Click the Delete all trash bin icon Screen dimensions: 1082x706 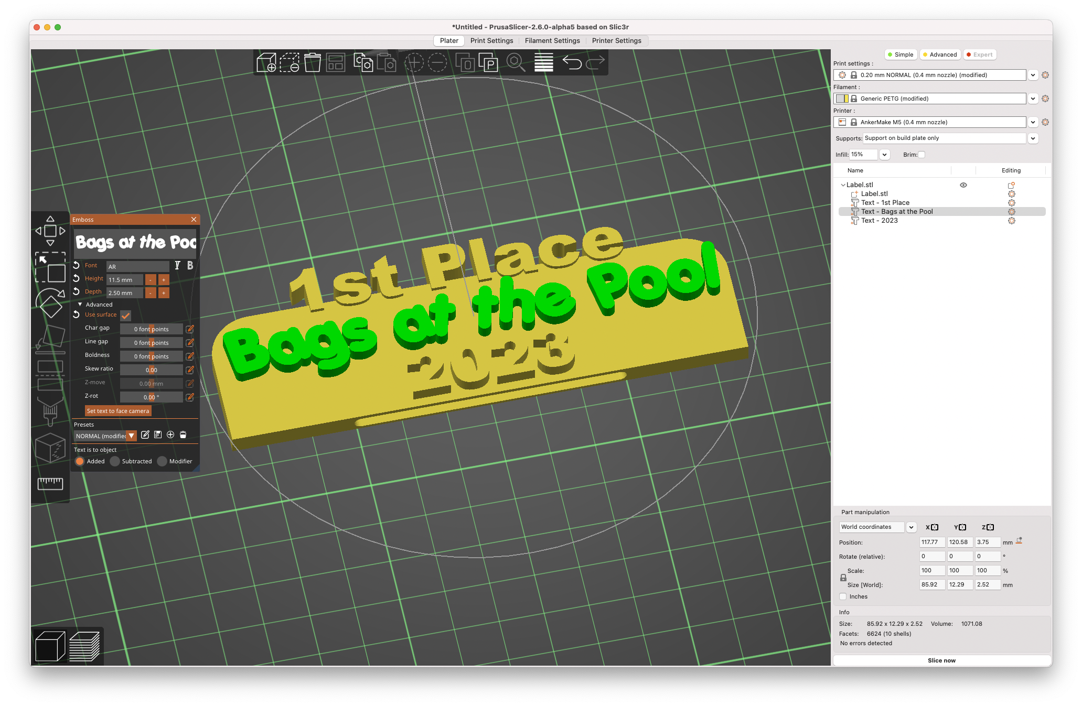coord(313,63)
